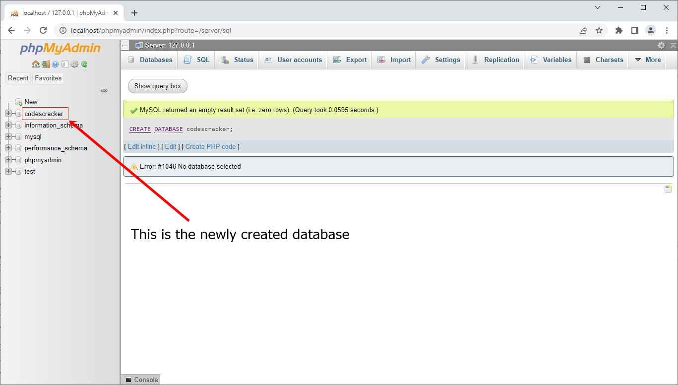Open the phpMyAdmin documentation icon
The image size is (678, 385).
coord(65,64)
